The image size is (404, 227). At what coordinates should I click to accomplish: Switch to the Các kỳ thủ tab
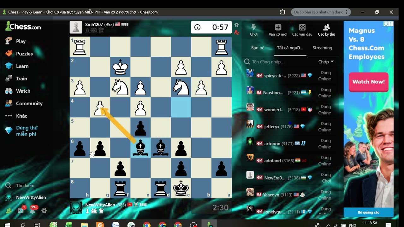point(327,30)
